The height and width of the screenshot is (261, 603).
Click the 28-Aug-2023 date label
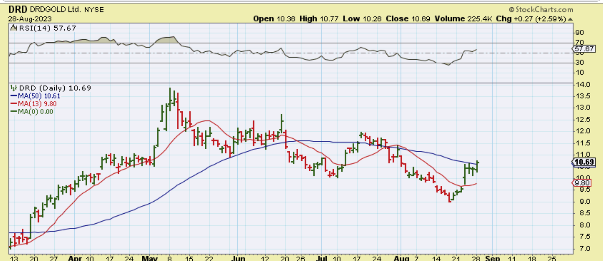(x=30, y=19)
